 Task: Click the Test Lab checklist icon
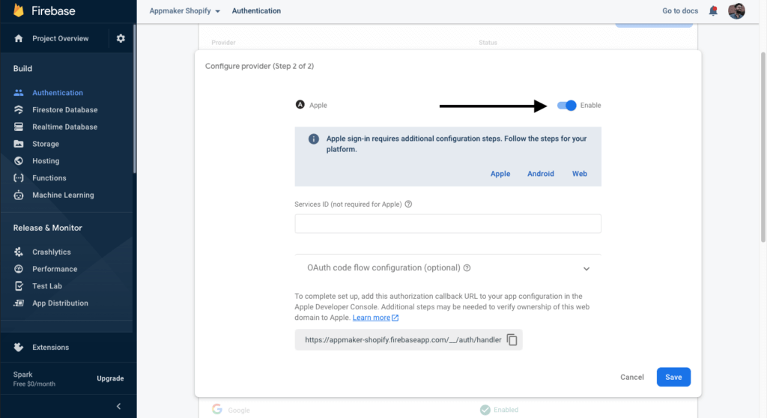pyautogui.click(x=19, y=286)
